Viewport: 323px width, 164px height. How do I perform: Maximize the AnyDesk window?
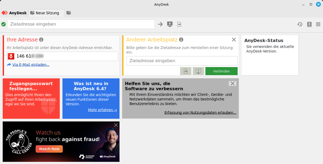pos(311,4)
